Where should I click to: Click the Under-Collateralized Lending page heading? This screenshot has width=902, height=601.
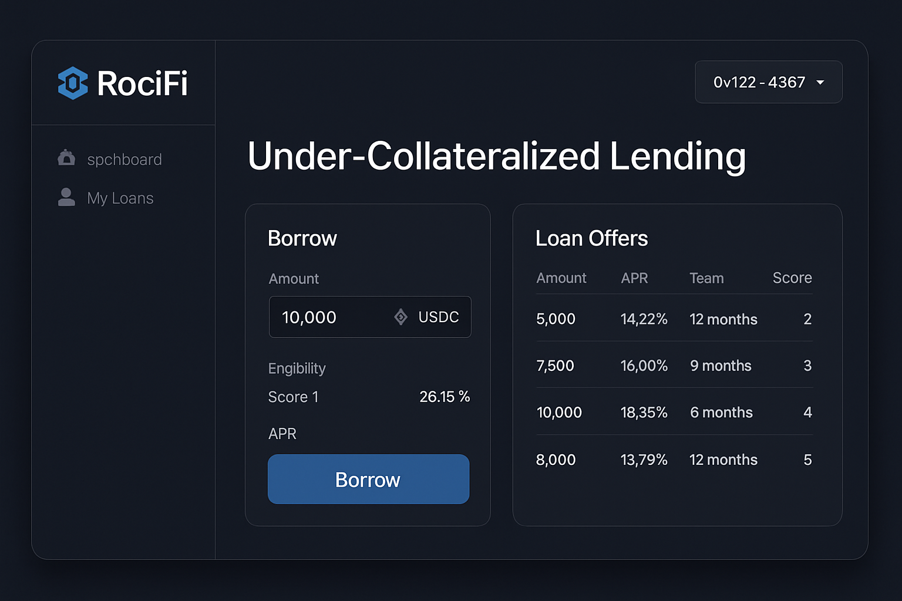pyautogui.click(x=496, y=156)
